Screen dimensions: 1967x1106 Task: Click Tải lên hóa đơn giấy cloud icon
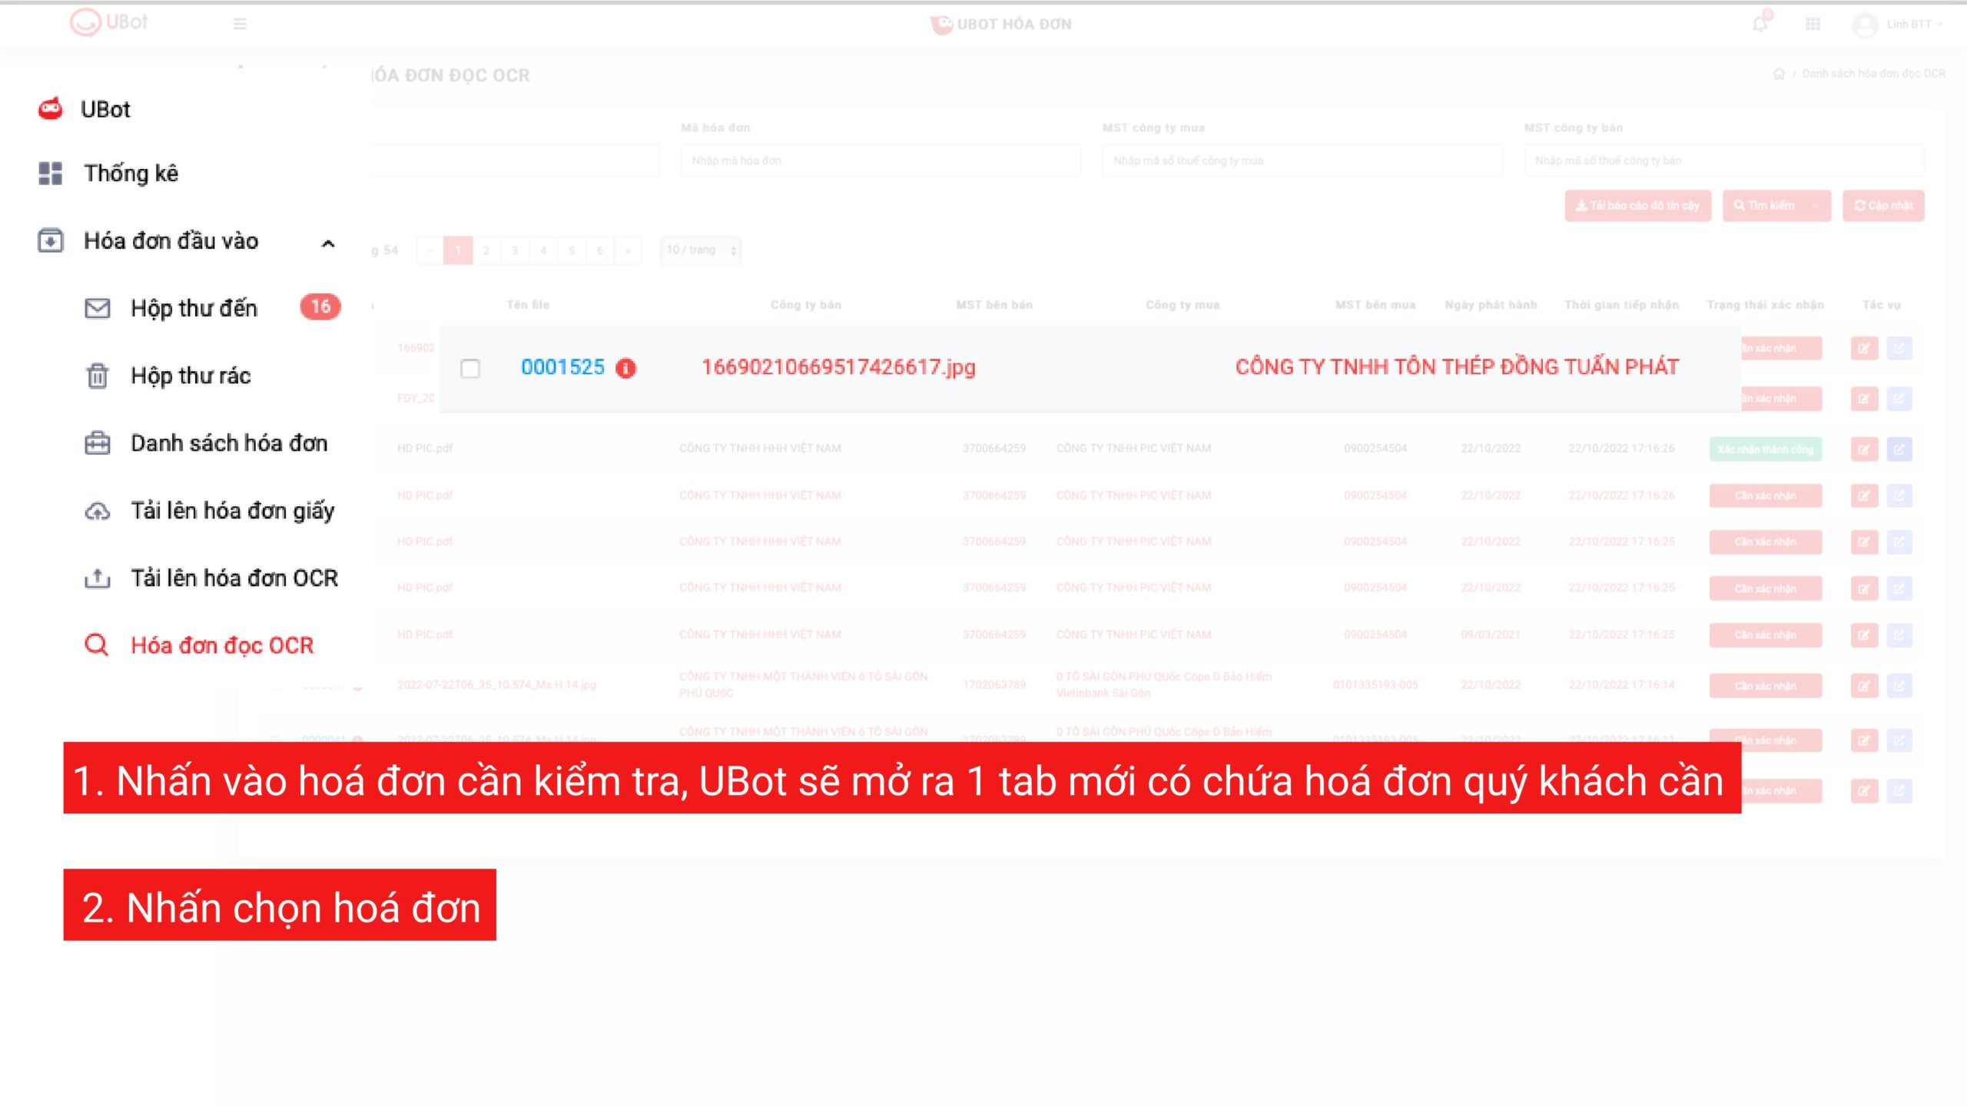pyautogui.click(x=97, y=511)
